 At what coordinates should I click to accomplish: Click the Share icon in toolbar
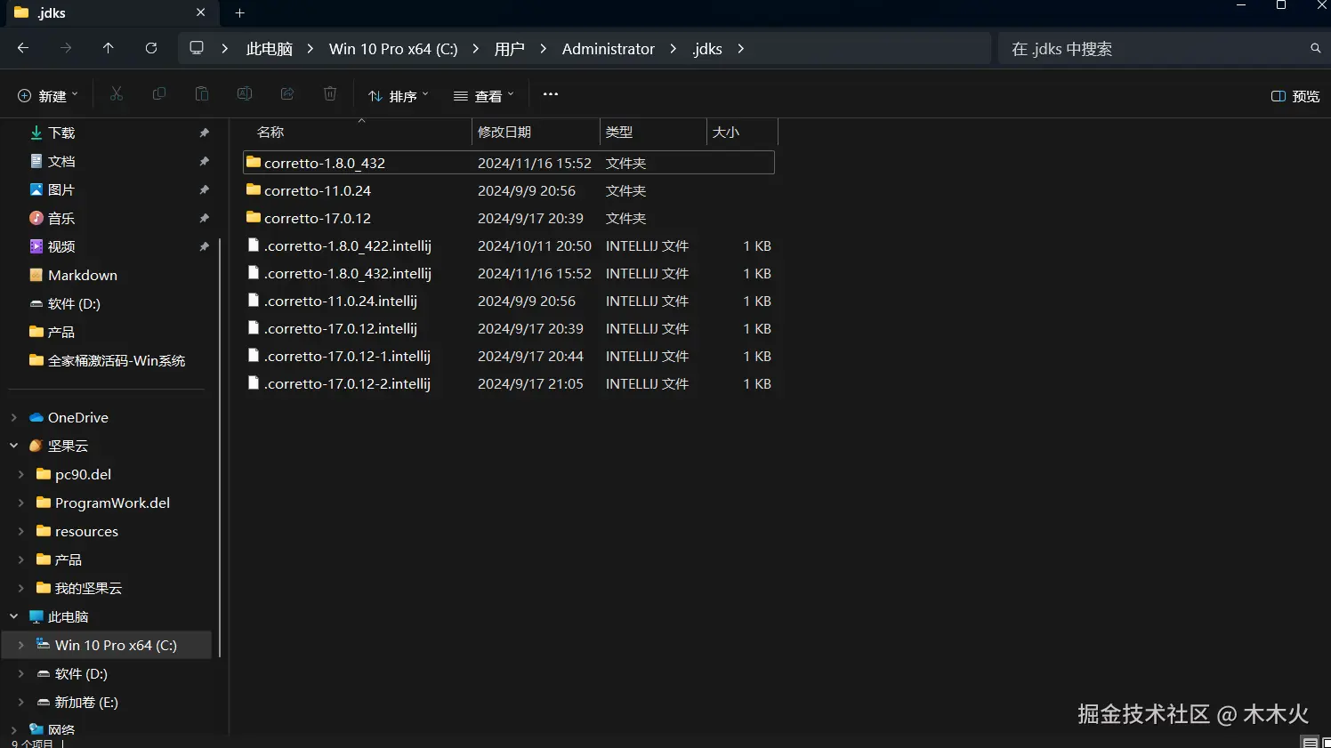[287, 94]
